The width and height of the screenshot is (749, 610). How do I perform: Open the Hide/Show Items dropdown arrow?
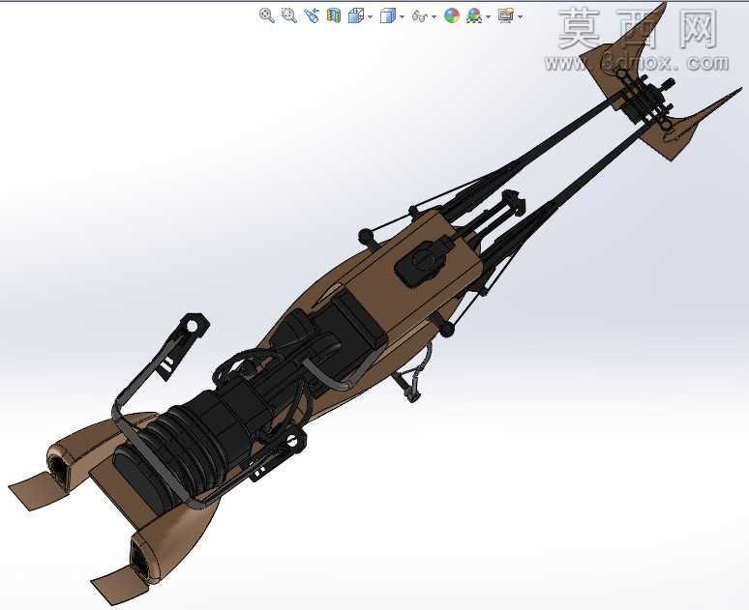point(434,17)
